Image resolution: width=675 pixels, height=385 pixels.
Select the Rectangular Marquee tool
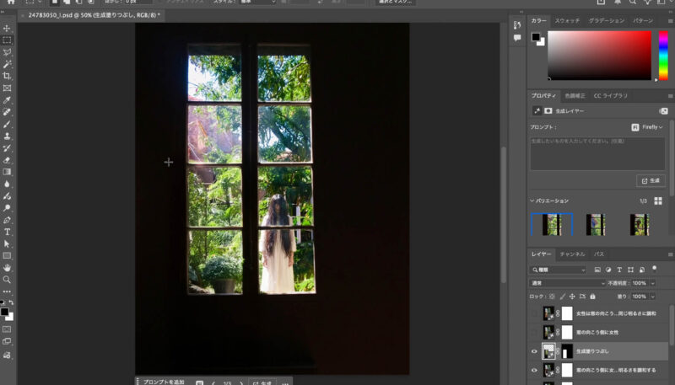click(x=8, y=40)
